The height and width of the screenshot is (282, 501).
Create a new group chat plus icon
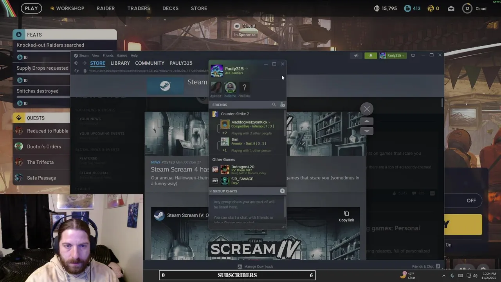coord(282,191)
